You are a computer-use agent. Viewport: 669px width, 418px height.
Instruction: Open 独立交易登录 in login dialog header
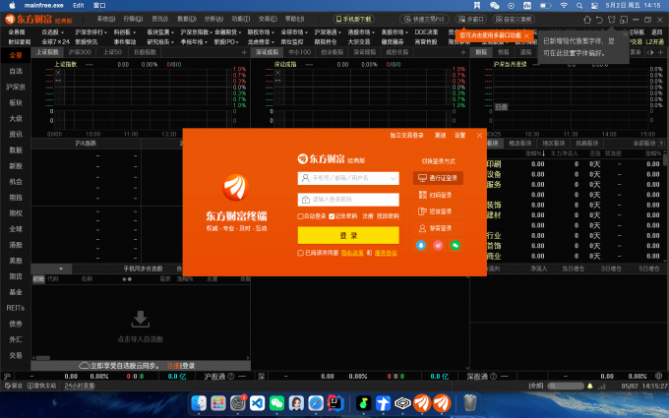click(x=406, y=135)
